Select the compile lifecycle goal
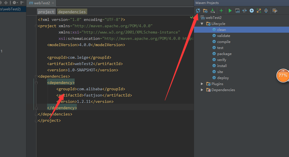The image size is (289, 157). [224, 42]
